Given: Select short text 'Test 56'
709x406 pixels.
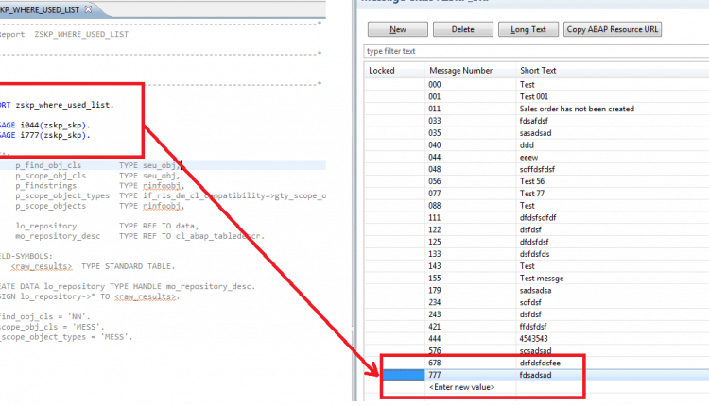Looking at the screenshot, I should click(531, 181).
